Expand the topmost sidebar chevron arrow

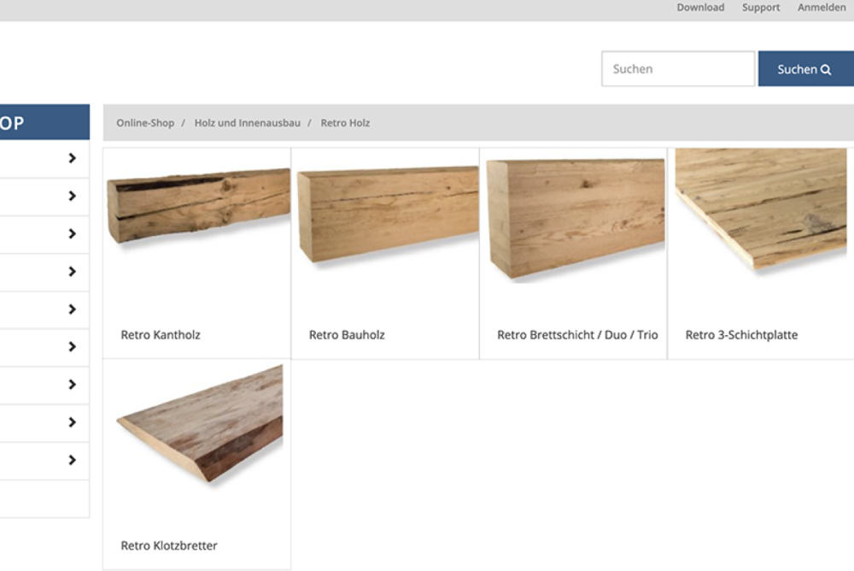[x=72, y=158]
